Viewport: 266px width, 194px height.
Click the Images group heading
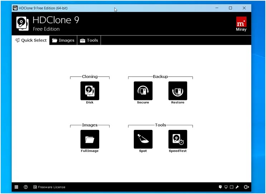(x=90, y=125)
